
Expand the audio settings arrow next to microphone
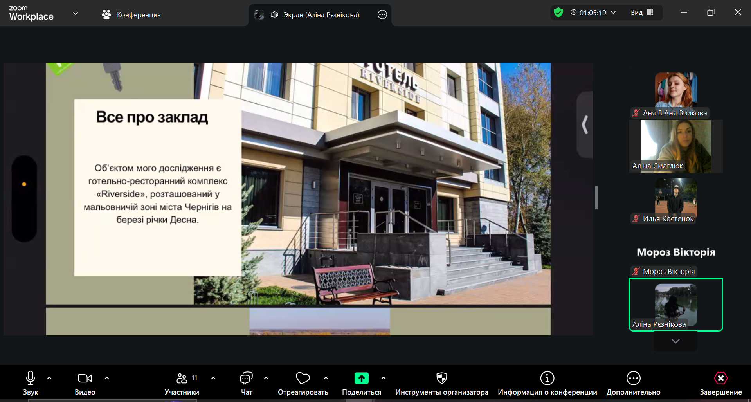[x=49, y=378]
